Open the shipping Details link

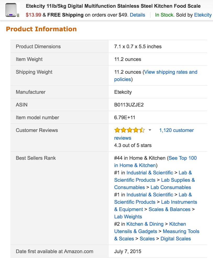(x=137, y=15)
